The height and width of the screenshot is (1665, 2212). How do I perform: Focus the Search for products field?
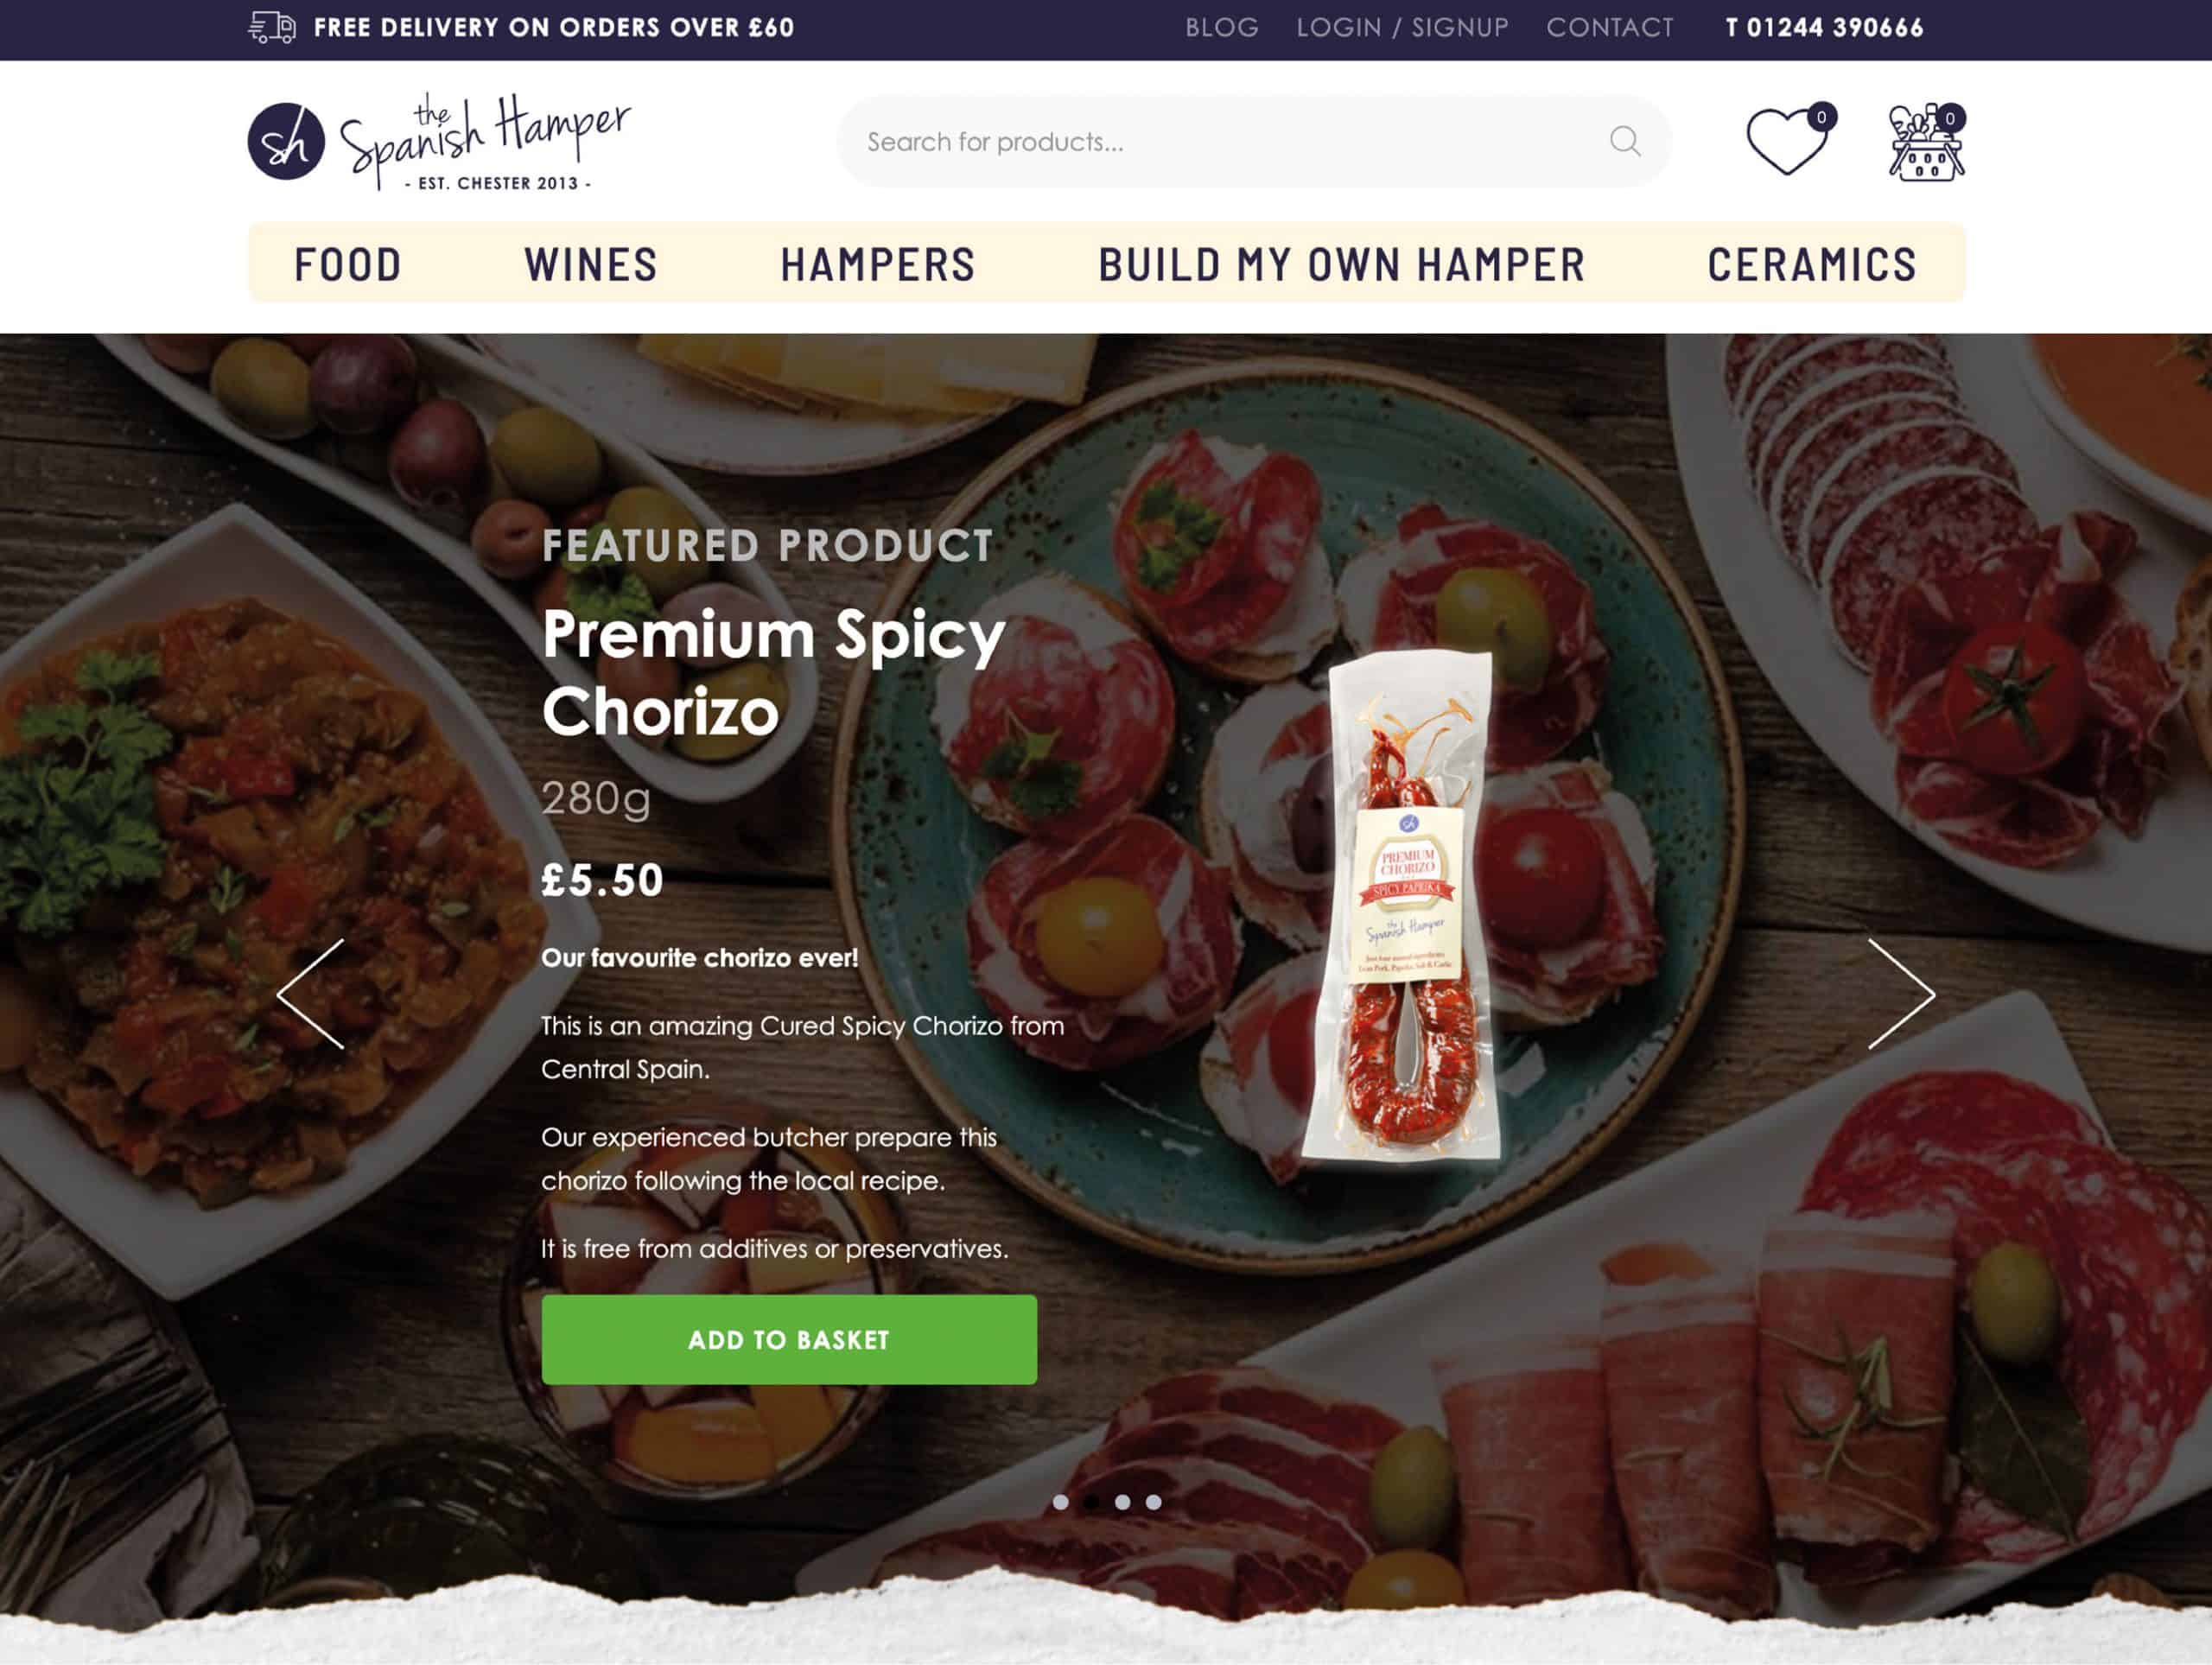[1253, 141]
